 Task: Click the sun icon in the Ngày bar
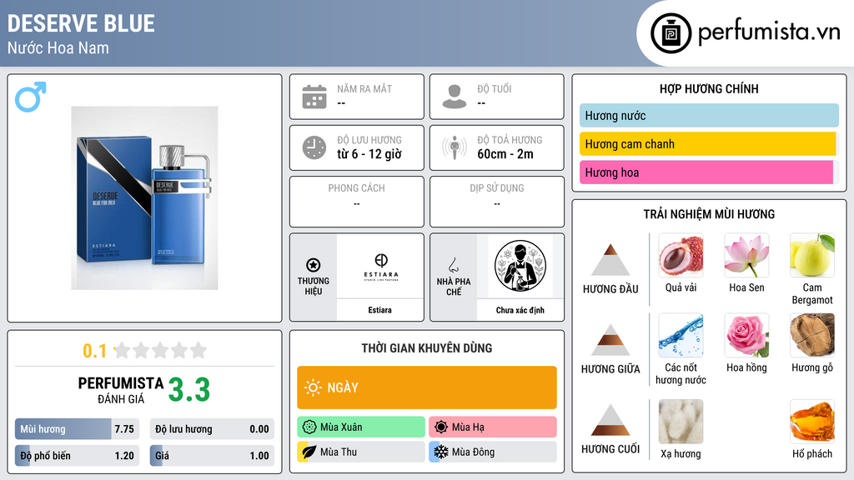pos(313,387)
